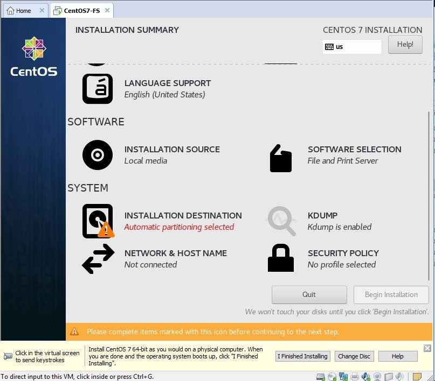
Task: Click the Change Disc button
Action: click(x=354, y=356)
